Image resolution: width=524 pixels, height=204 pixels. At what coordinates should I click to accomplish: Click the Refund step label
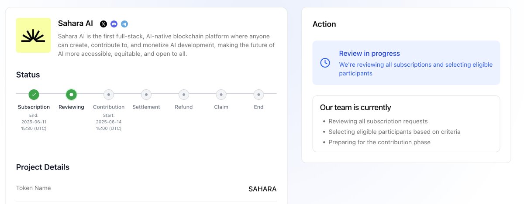184,107
